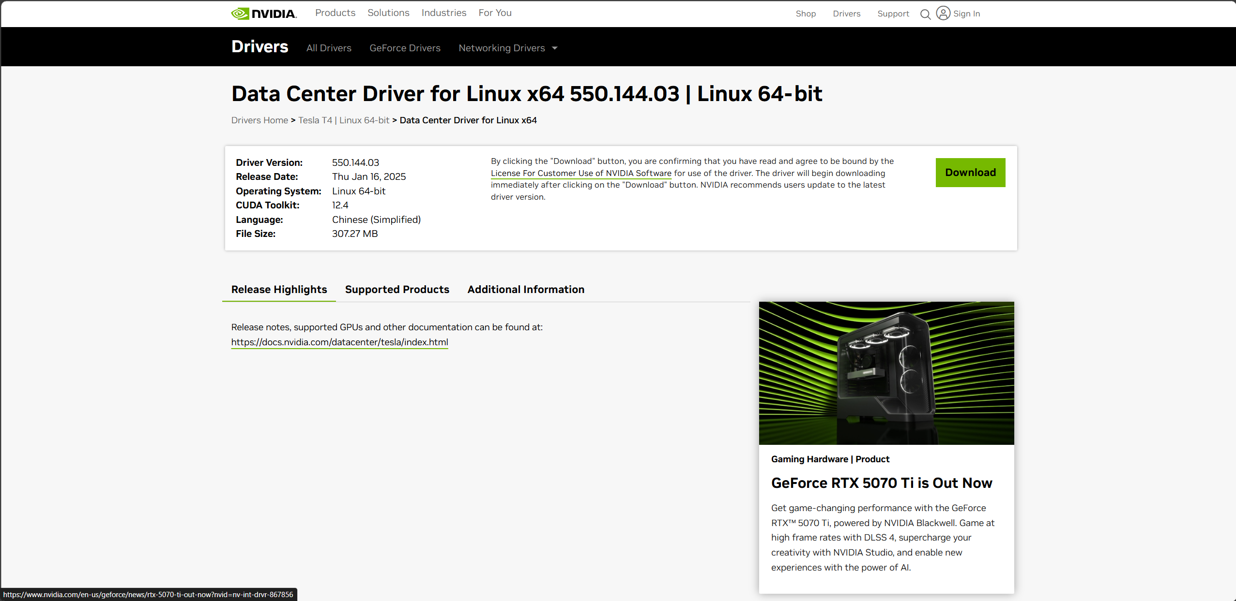
Task: Open the docs.nvidia.com datacenter tesla link
Action: click(339, 342)
